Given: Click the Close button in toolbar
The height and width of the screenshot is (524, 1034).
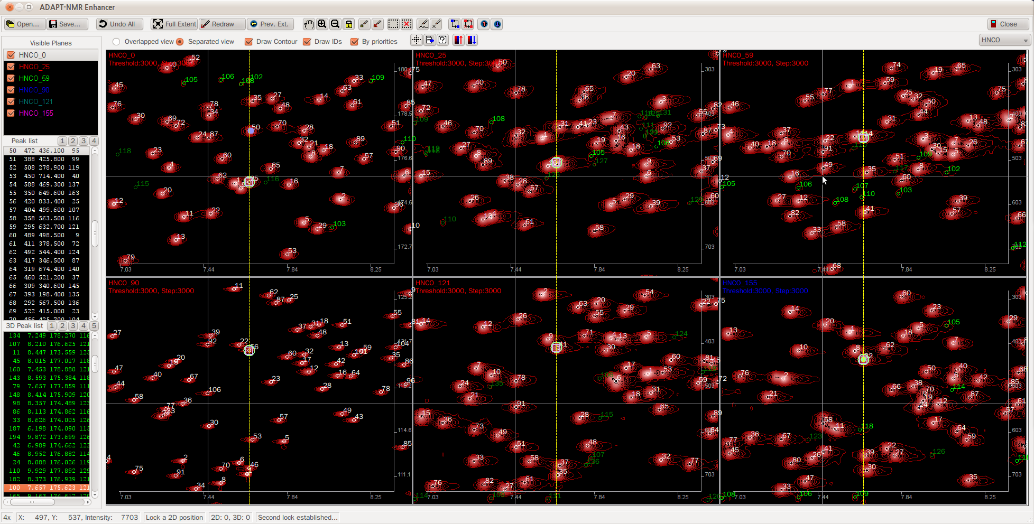Looking at the screenshot, I should point(1009,24).
